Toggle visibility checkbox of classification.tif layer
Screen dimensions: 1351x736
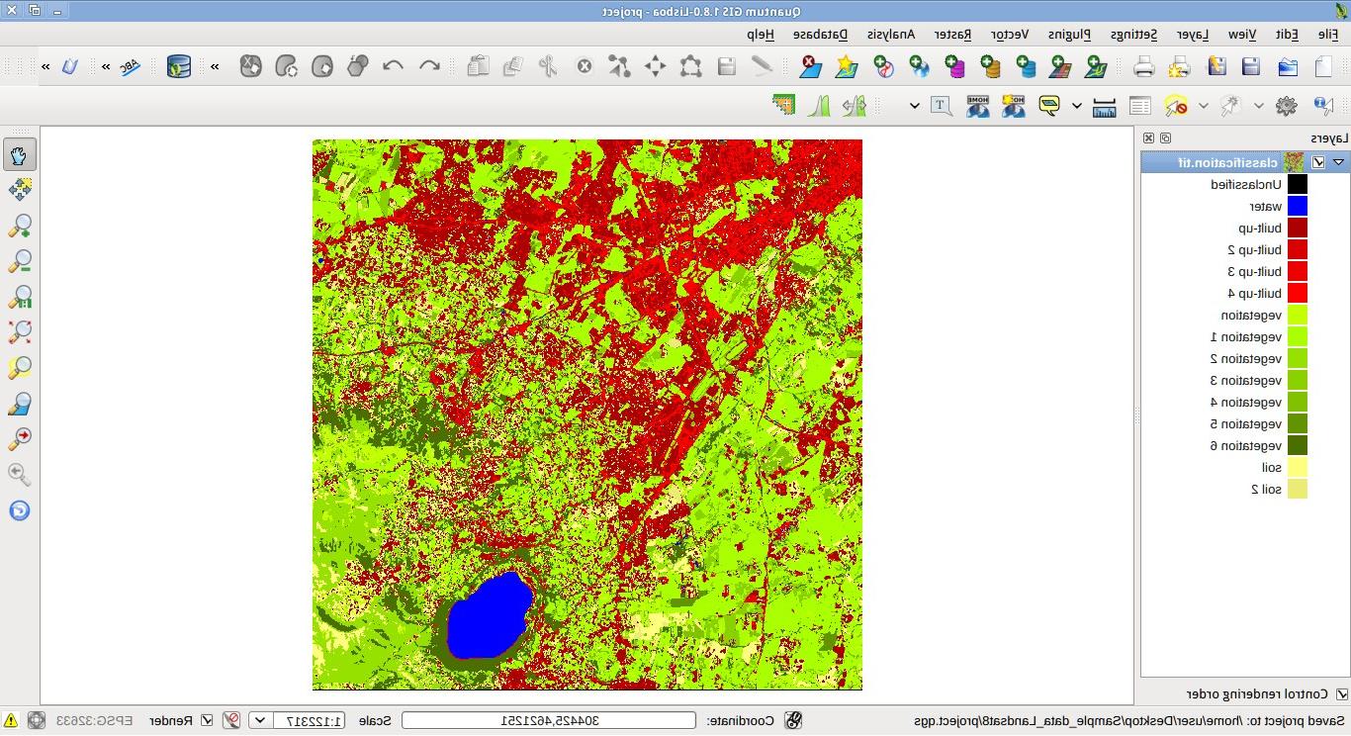coord(1318,162)
